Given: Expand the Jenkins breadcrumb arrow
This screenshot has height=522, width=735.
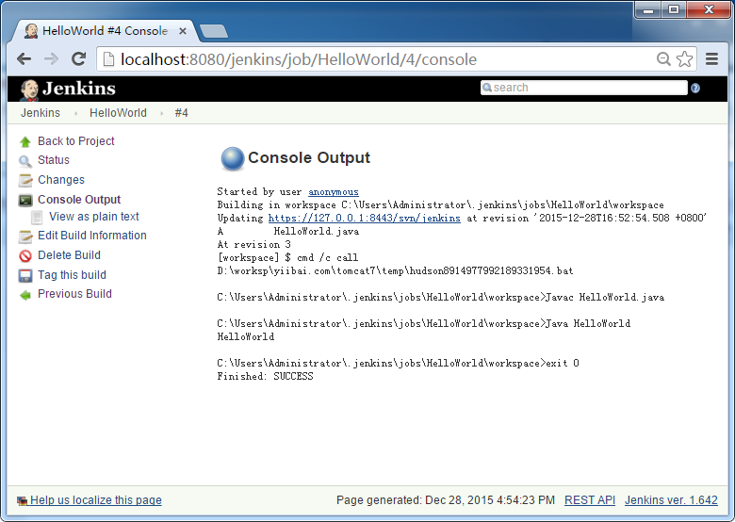Looking at the screenshot, I should [75, 113].
